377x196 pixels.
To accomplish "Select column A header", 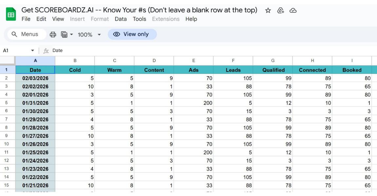I will click(x=35, y=61).
